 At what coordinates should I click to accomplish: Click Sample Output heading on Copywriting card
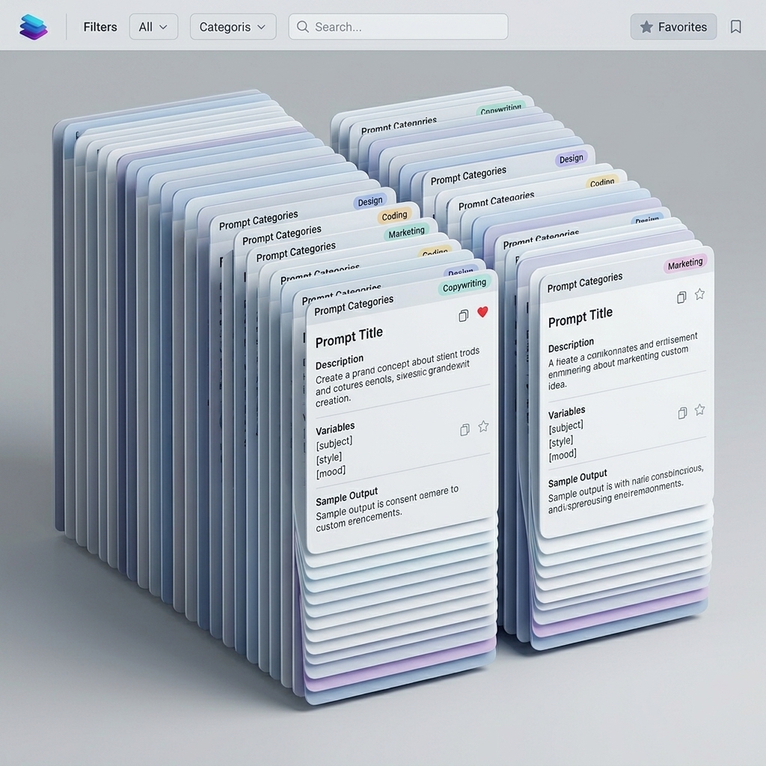click(x=347, y=497)
